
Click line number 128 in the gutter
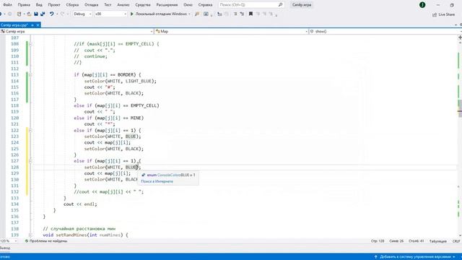pyautogui.click(x=14, y=167)
